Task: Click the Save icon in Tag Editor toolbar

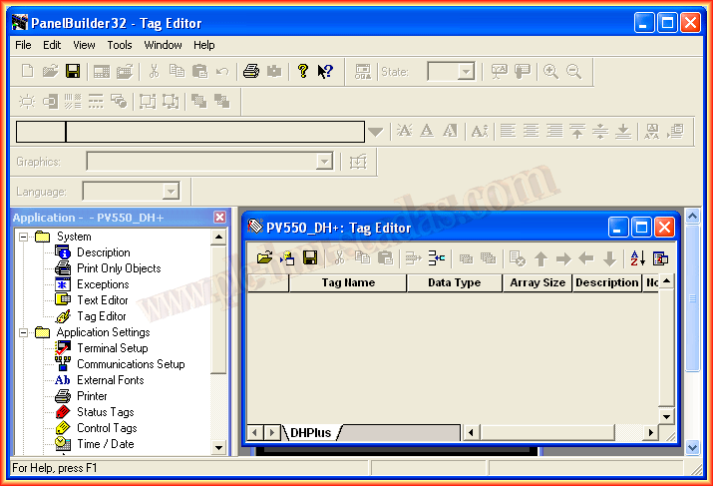Action: [x=310, y=258]
